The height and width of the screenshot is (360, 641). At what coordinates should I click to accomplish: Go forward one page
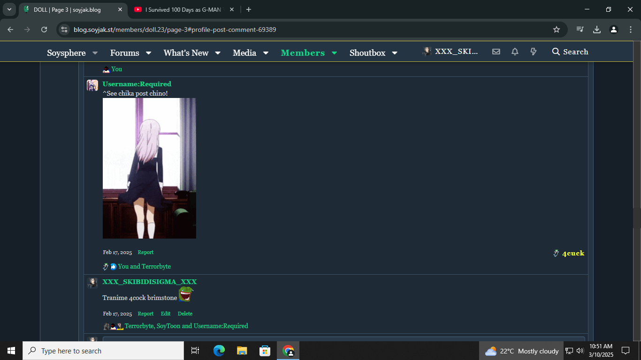click(27, 30)
